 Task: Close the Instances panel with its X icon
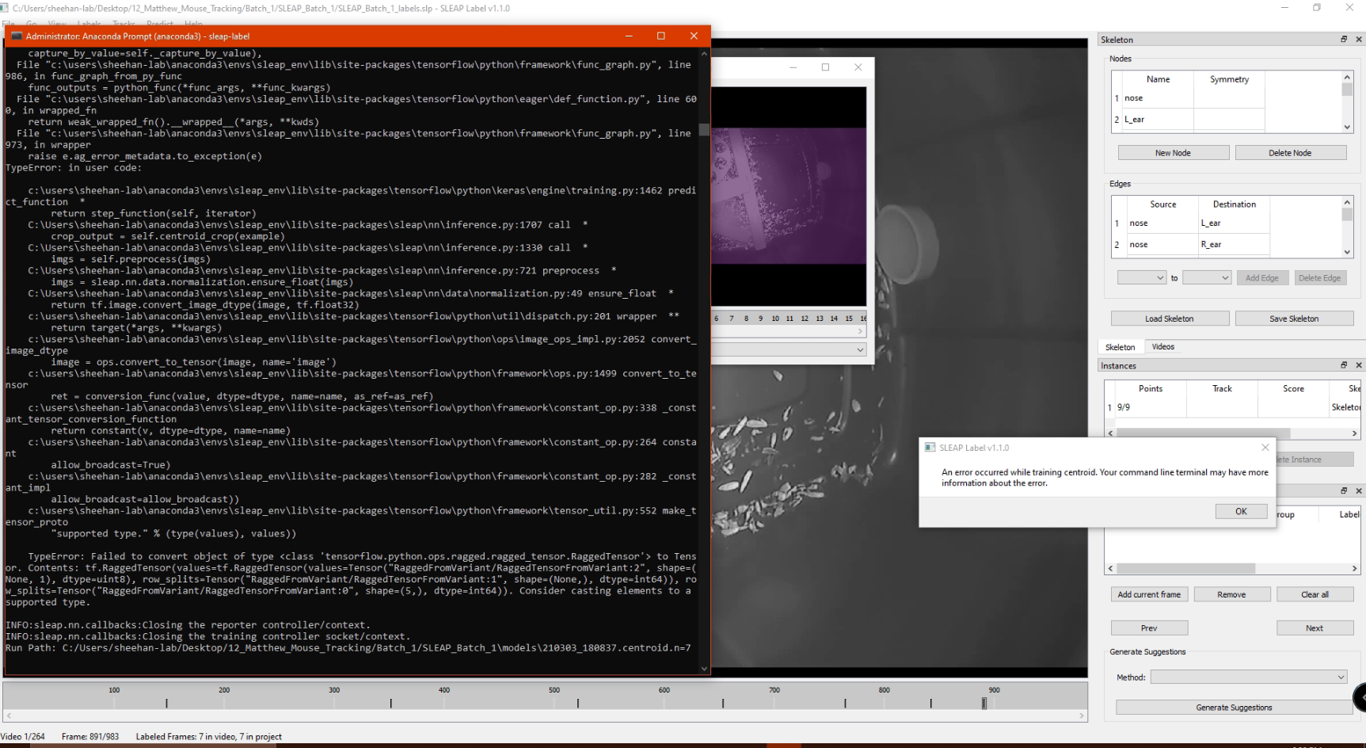pyautogui.click(x=1359, y=364)
